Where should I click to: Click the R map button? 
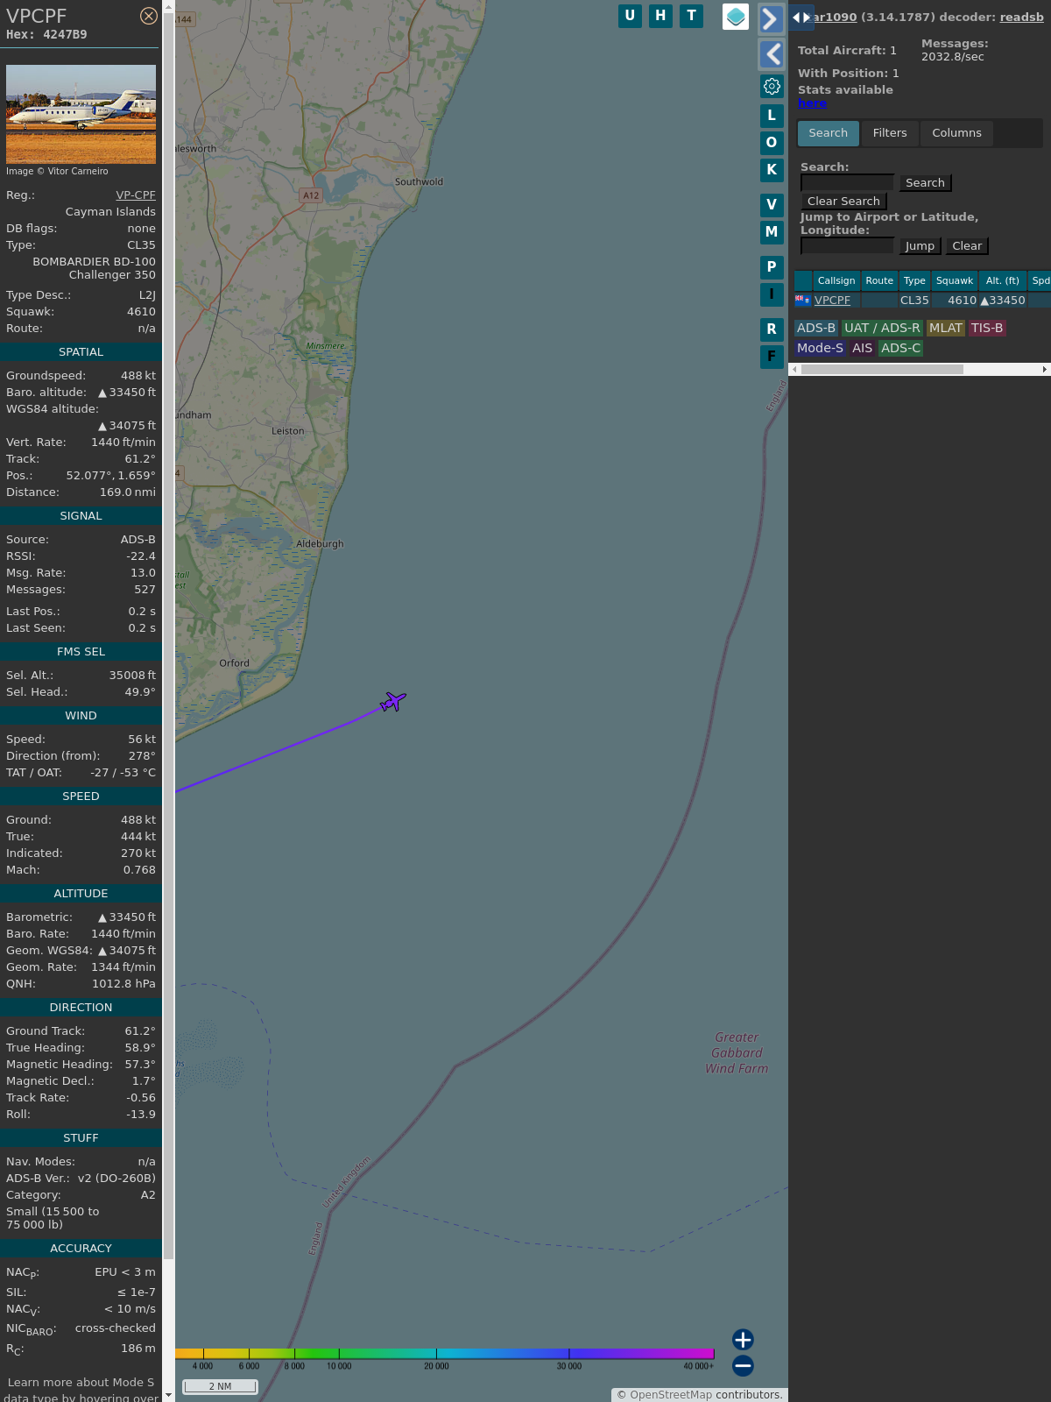[x=772, y=329]
